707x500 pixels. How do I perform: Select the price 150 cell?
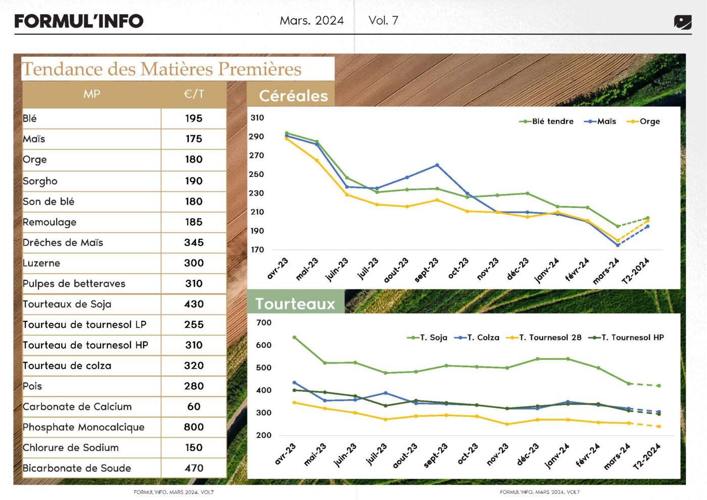tap(194, 448)
